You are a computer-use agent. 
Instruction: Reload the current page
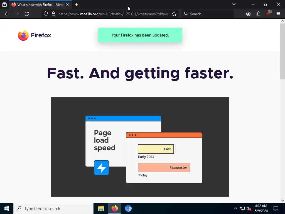27,14
